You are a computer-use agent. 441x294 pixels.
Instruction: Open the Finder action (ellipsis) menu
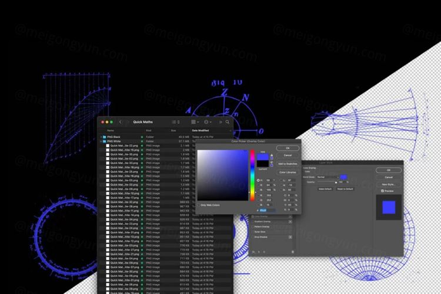(x=207, y=122)
